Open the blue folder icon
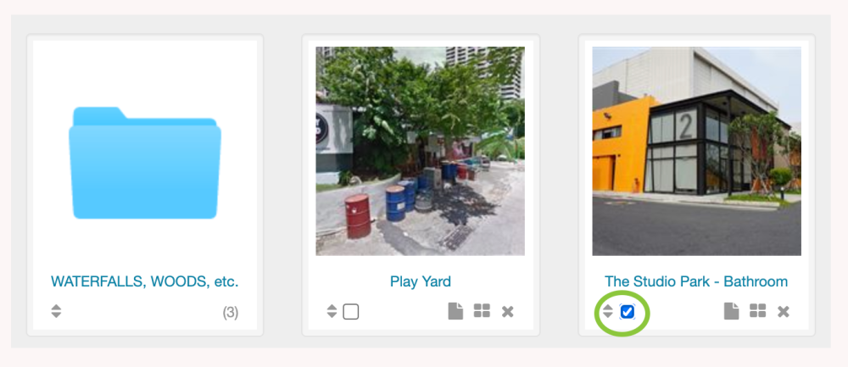The width and height of the screenshot is (848, 367). pyautogui.click(x=145, y=163)
